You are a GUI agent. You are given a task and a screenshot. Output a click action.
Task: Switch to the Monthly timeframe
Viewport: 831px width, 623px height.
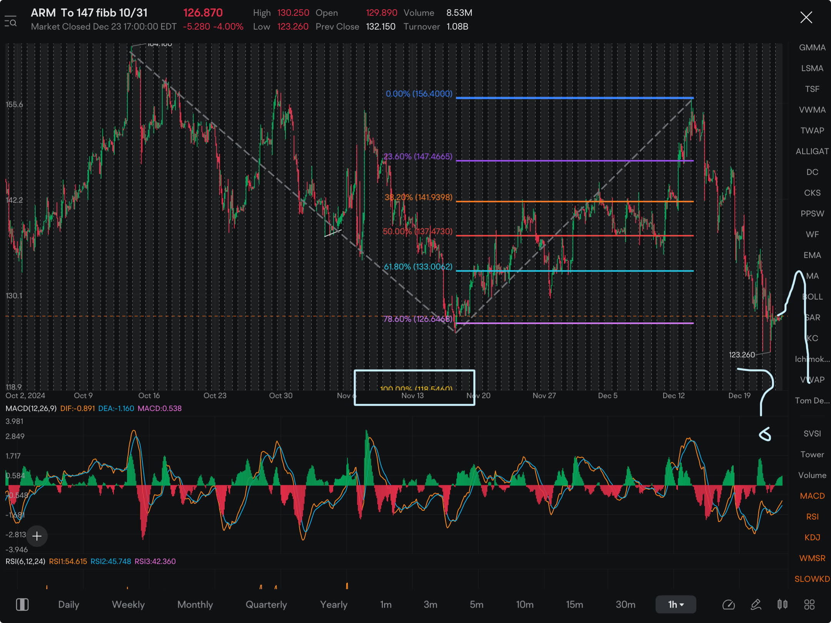coord(195,605)
